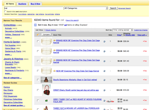The width and height of the screenshot is (151, 110).
Task: Click new-listing sunrise icon on 42" Exercise Pen
Action: click(55, 50)
